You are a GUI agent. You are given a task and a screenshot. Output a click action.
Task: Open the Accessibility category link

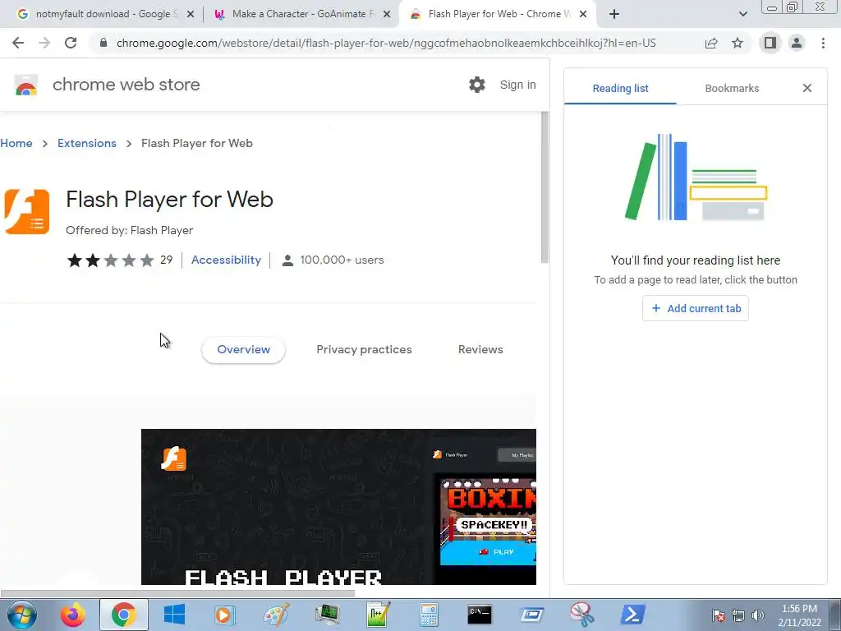click(x=226, y=260)
